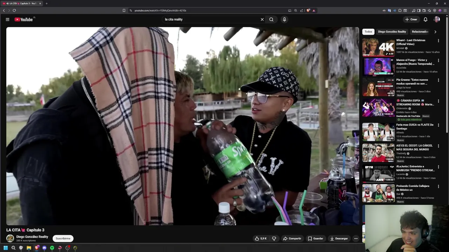The height and width of the screenshot is (252, 449).
Task: Open Cámara Espía Streaming Room thumbnail
Action: tap(378, 107)
